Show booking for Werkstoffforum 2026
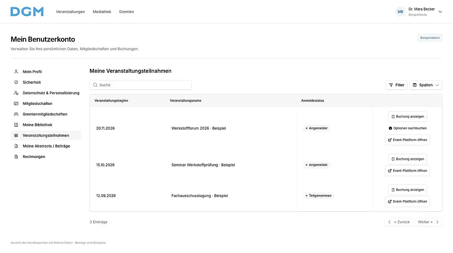453x253 pixels. pyautogui.click(x=407, y=117)
